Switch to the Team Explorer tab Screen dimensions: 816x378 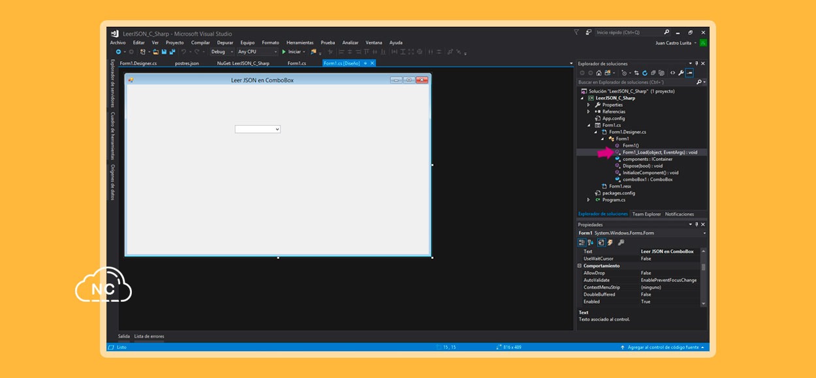pos(646,214)
